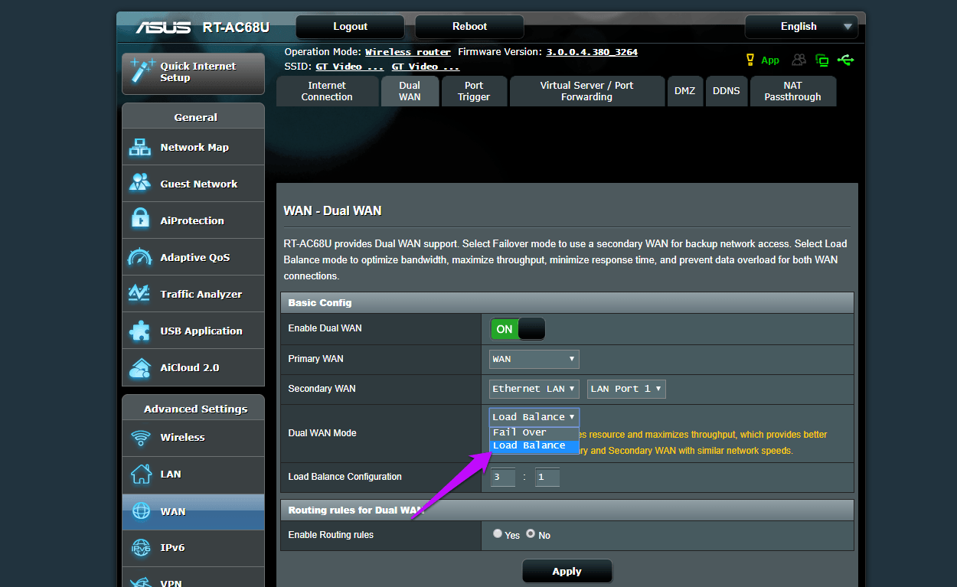Click the USB status icon in header
Viewport: 957px width, 587px height.
(x=846, y=60)
